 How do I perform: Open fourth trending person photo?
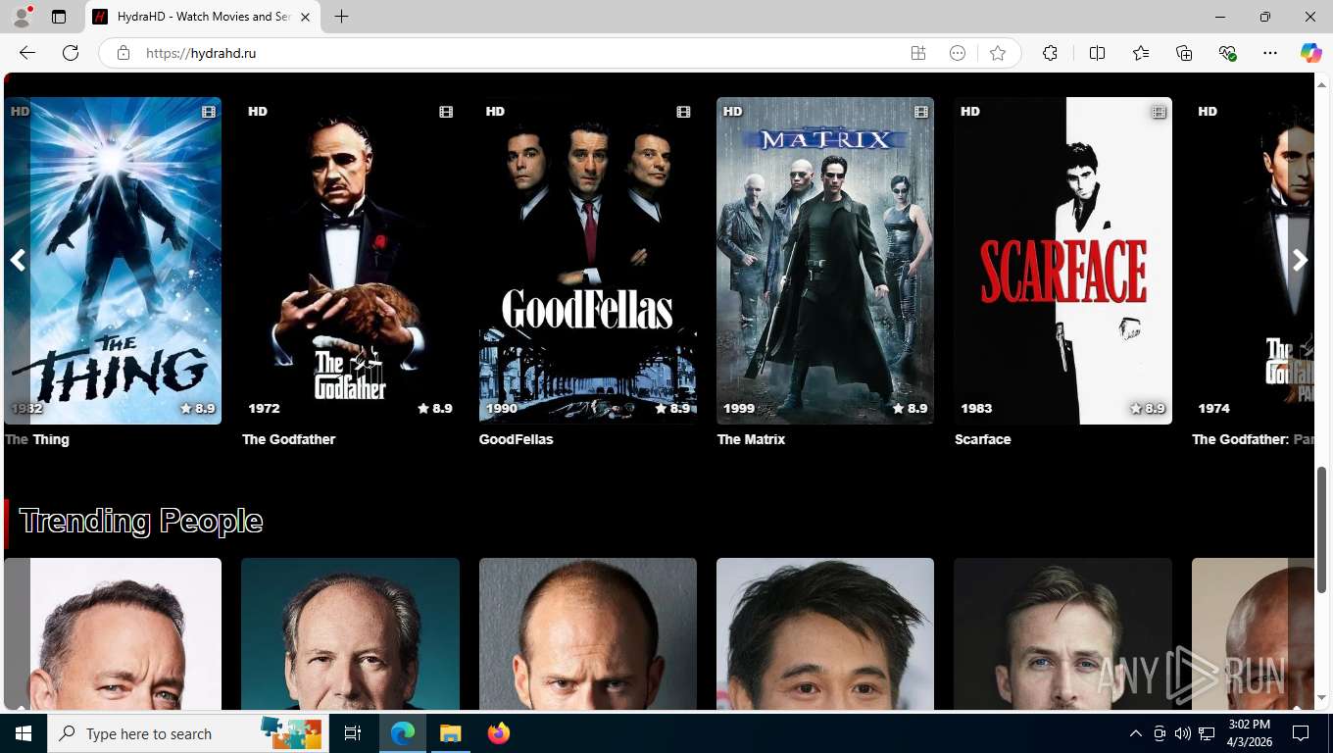point(825,633)
